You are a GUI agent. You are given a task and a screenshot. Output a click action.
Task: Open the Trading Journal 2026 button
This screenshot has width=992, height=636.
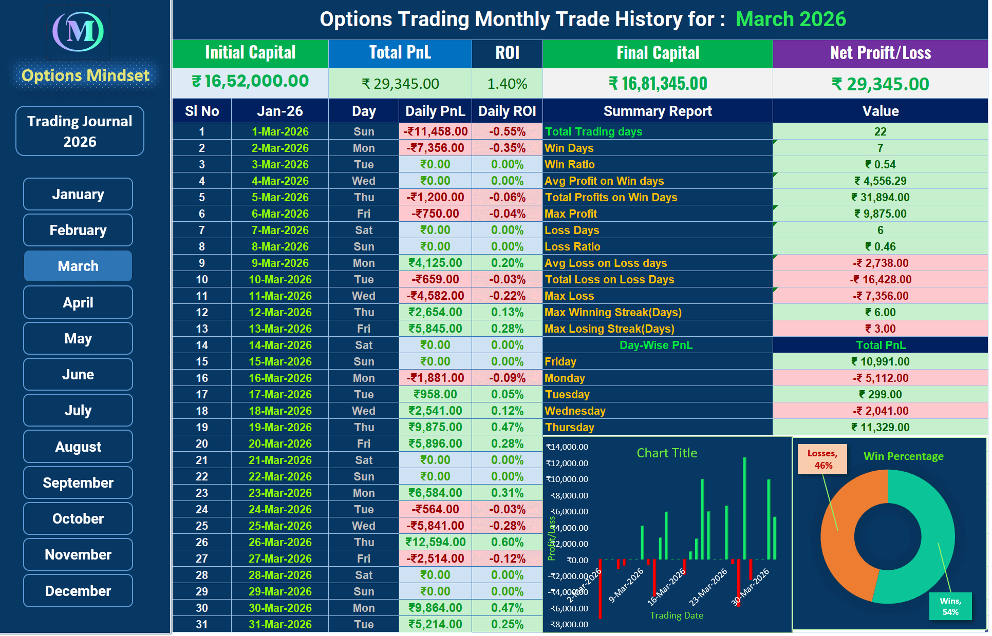79,131
